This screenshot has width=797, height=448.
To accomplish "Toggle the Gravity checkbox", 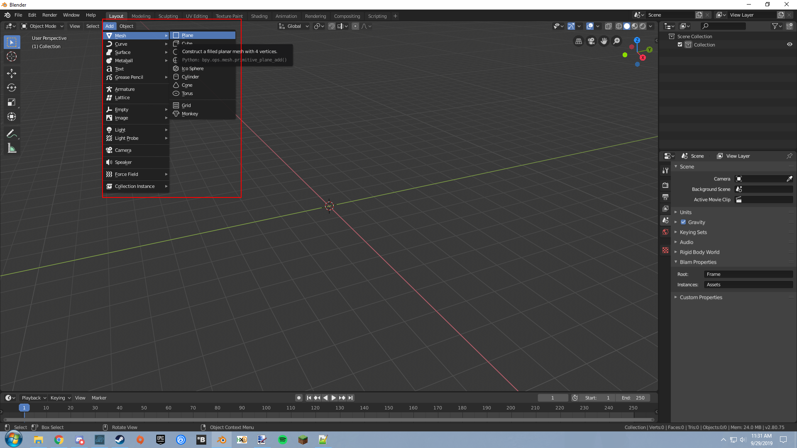I will click(x=683, y=222).
